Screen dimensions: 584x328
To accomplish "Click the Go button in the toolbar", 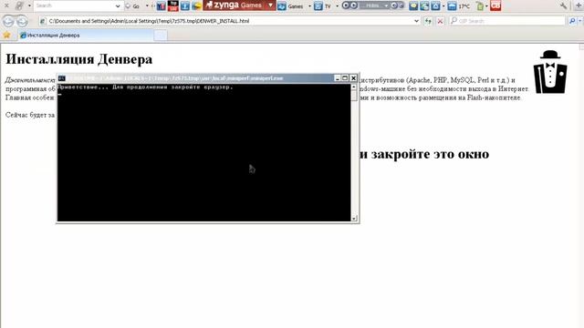I will coord(133,6).
